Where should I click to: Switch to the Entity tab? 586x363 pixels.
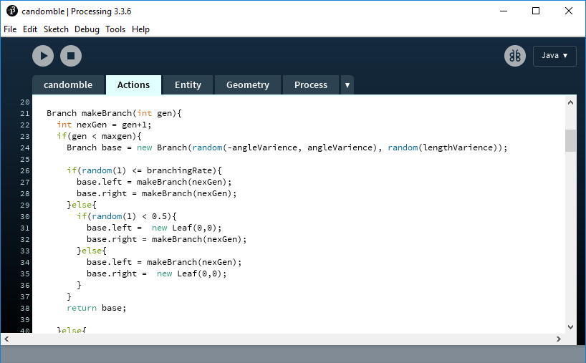[x=188, y=85]
